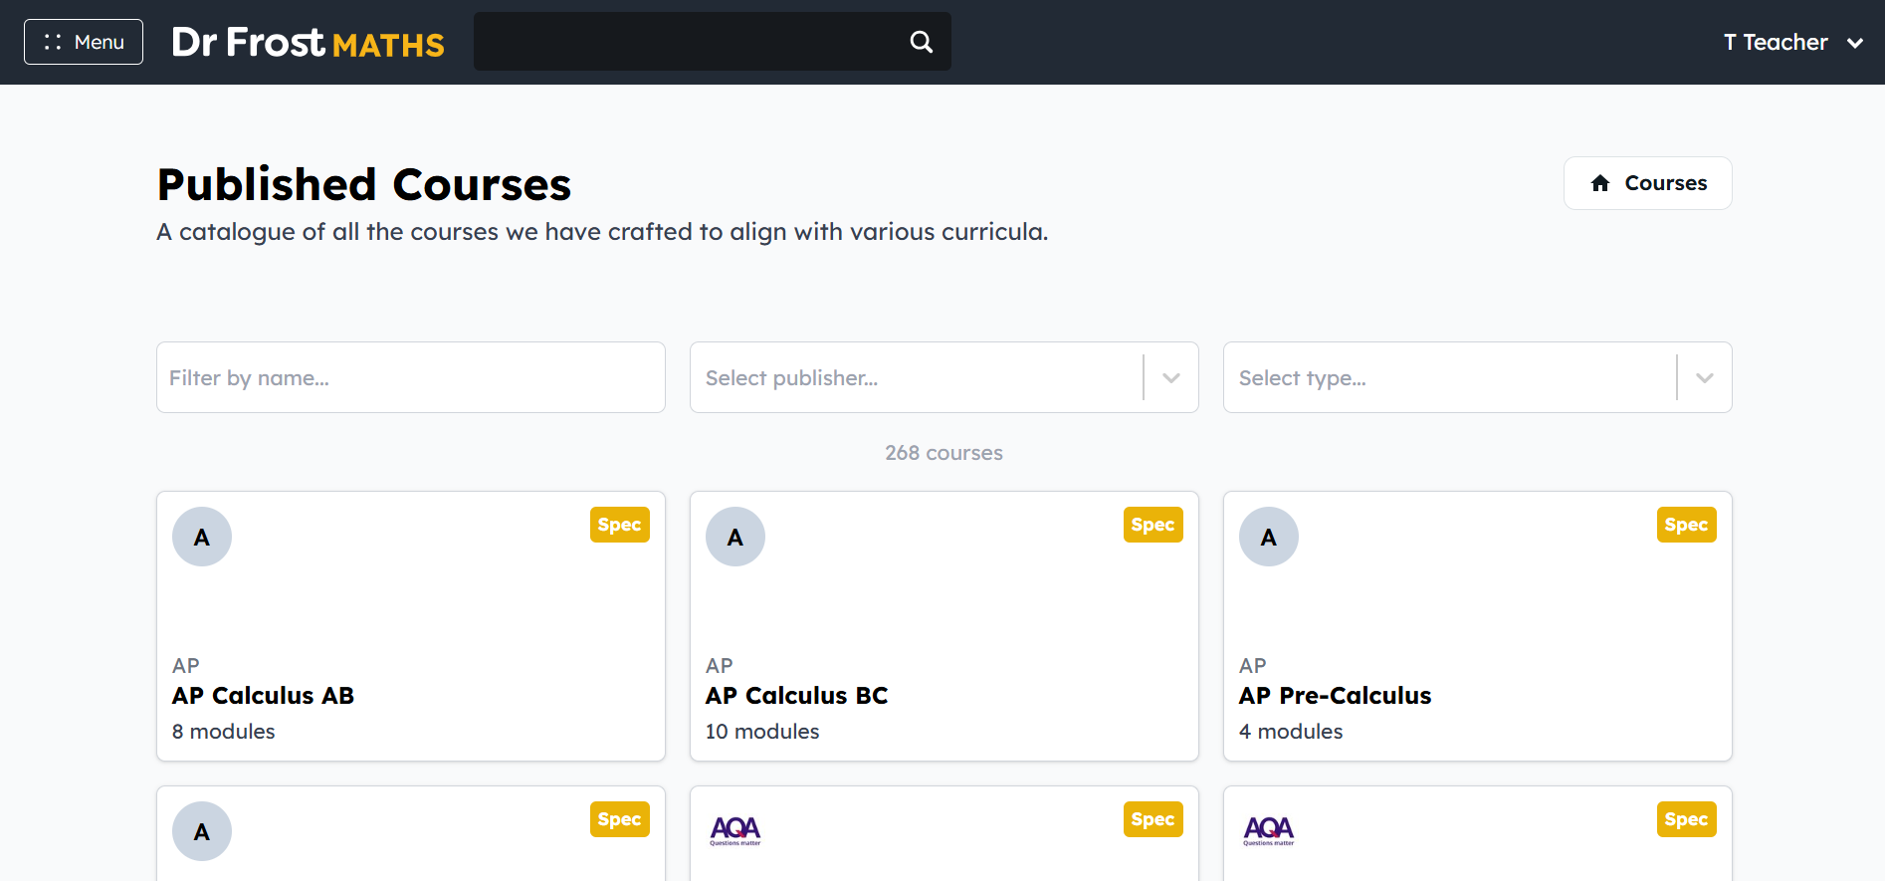1885x881 pixels.
Task: Click Spec badge on AP Calculus AB
Action: click(x=619, y=525)
